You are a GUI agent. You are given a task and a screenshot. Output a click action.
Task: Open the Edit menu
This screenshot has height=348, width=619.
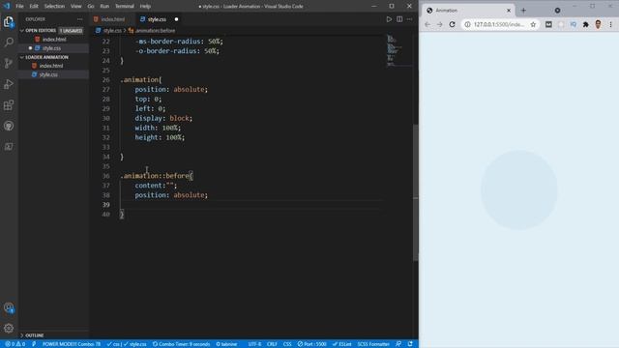34,7
